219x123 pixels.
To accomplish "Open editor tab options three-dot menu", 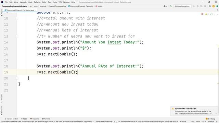I will click(x=218, y=10).
